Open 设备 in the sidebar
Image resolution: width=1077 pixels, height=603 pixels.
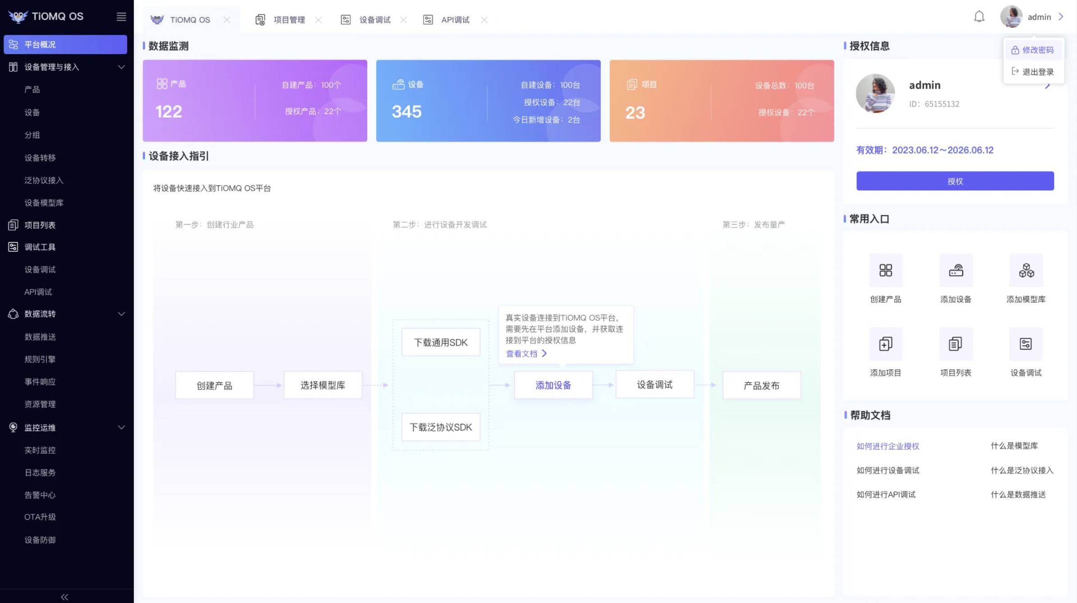tap(32, 112)
